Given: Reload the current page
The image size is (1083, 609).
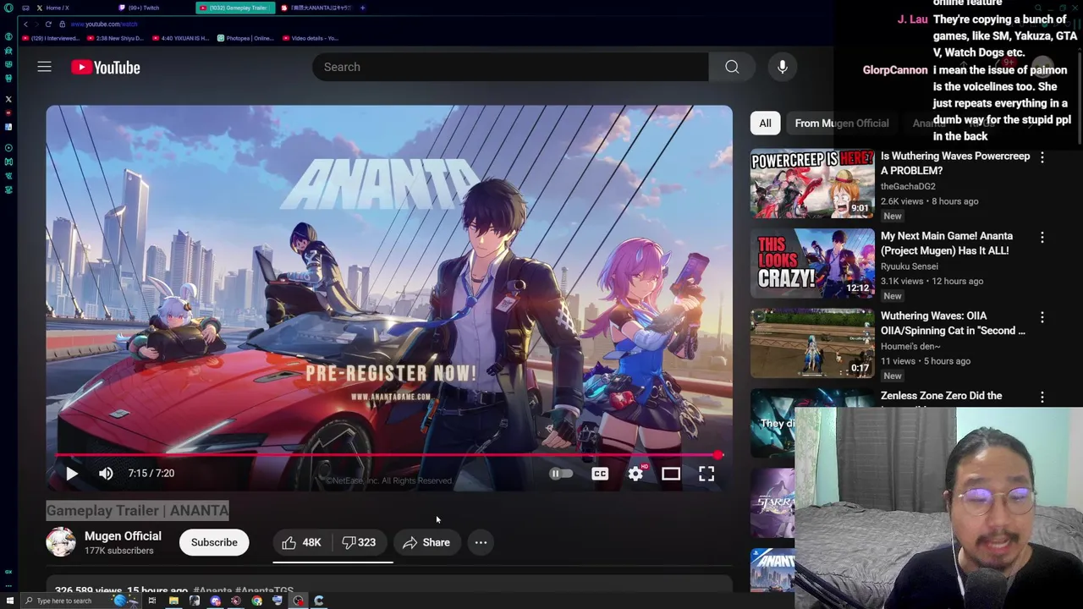Looking at the screenshot, I should pyautogui.click(x=48, y=24).
